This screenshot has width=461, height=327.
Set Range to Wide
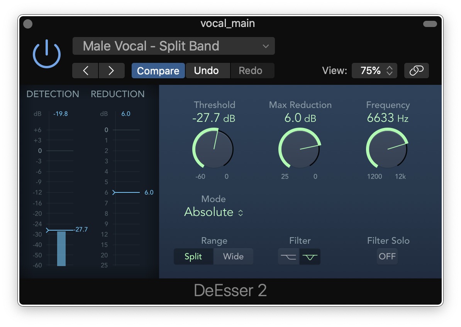click(233, 257)
